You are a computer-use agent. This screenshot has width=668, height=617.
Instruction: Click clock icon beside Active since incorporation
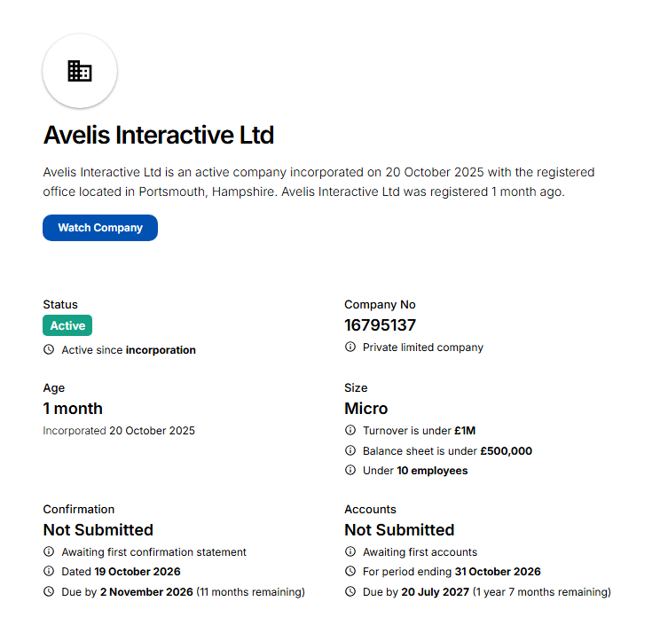click(x=49, y=349)
